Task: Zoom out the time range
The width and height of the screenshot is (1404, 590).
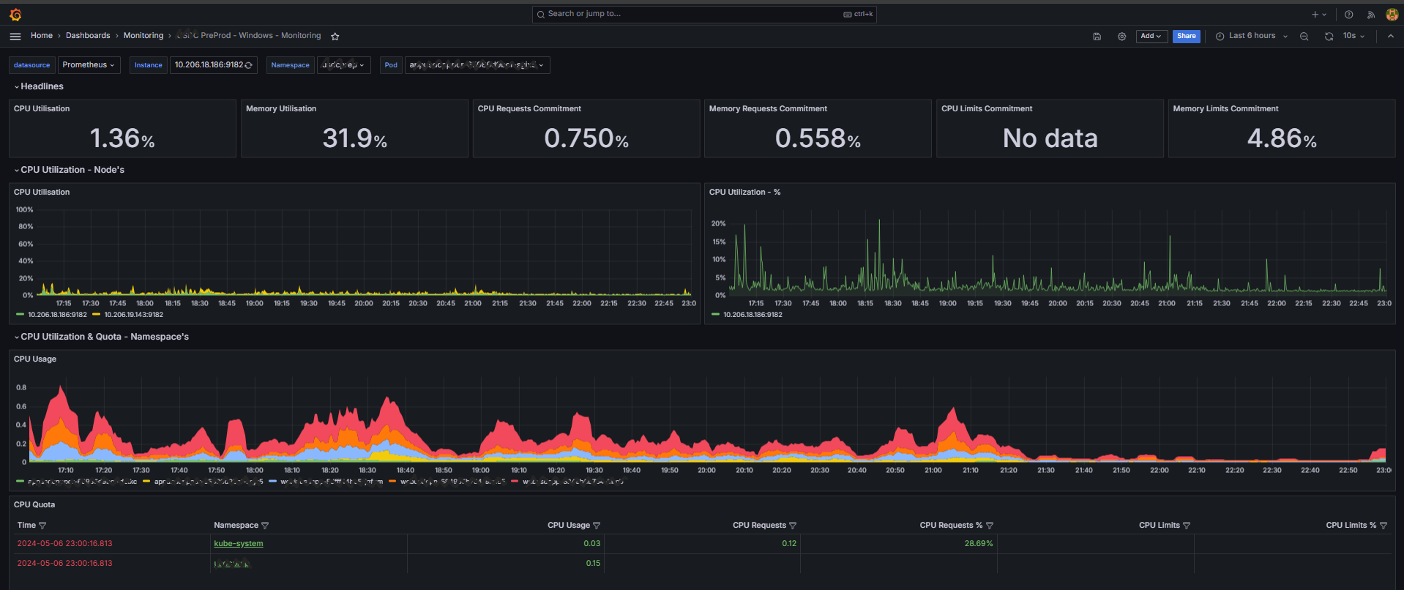Action: (1304, 36)
